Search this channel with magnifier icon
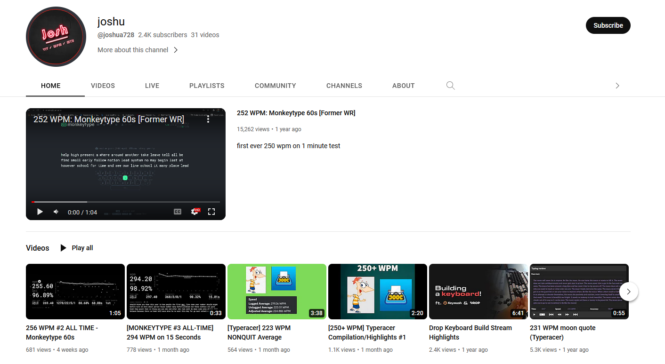Viewport: 665px width, 364px height. pos(451,86)
